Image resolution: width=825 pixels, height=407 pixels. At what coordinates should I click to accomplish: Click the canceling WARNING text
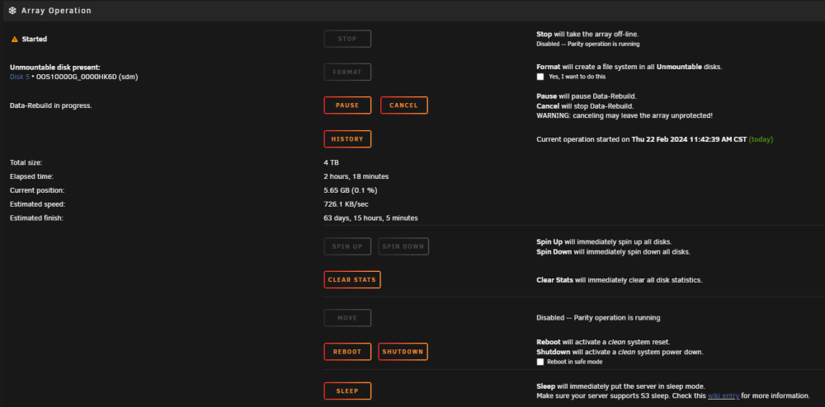pyautogui.click(x=625, y=115)
